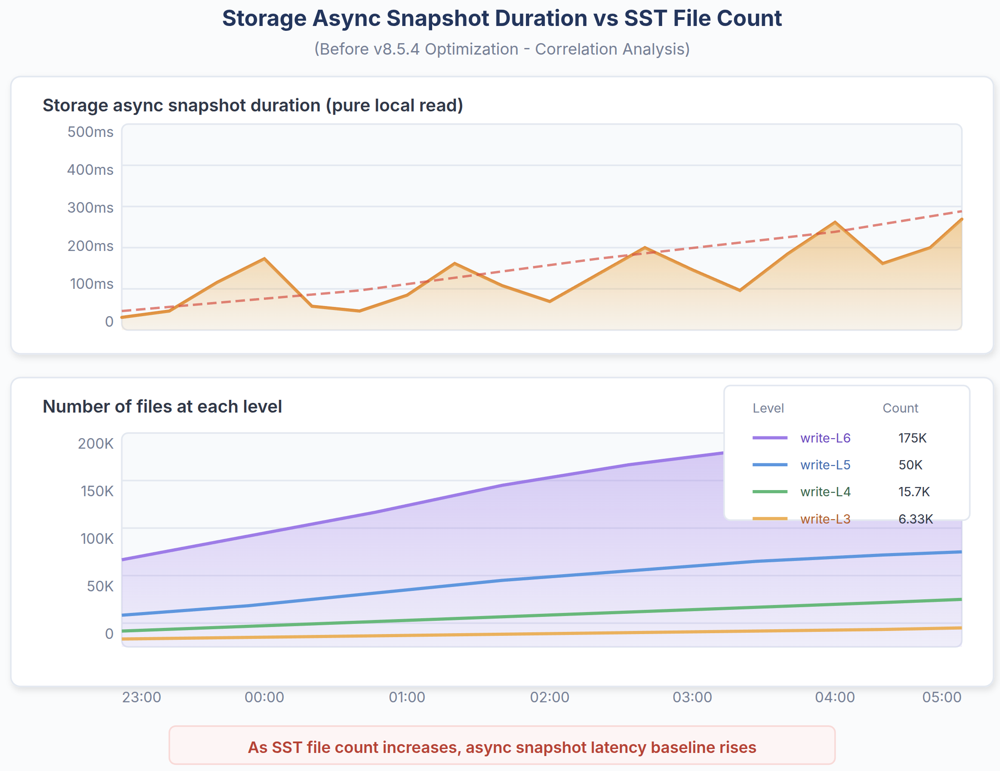Image resolution: width=1000 pixels, height=771 pixels.
Task: Click the 175K count value for write-L6
Action: [912, 438]
